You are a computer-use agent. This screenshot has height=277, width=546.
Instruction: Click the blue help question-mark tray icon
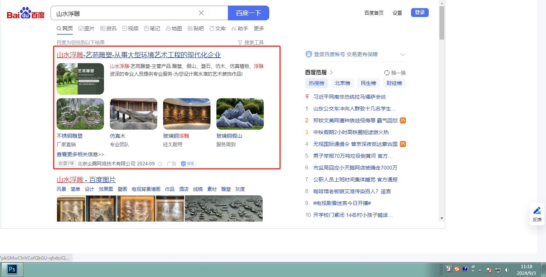coord(465,269)
